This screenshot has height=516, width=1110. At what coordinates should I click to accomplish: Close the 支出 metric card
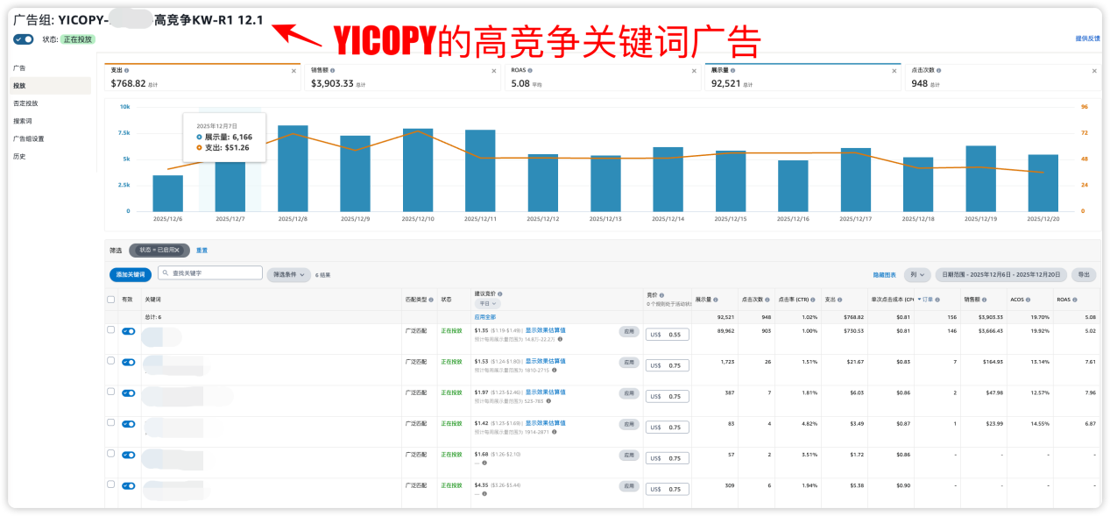pyautogui.click(x=293, y=71)
